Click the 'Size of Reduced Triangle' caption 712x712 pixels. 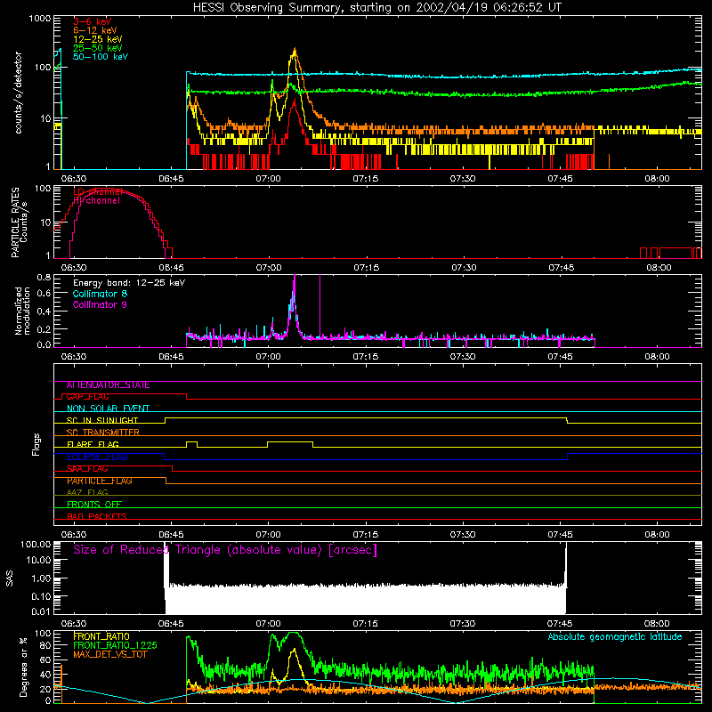[225, 550]
